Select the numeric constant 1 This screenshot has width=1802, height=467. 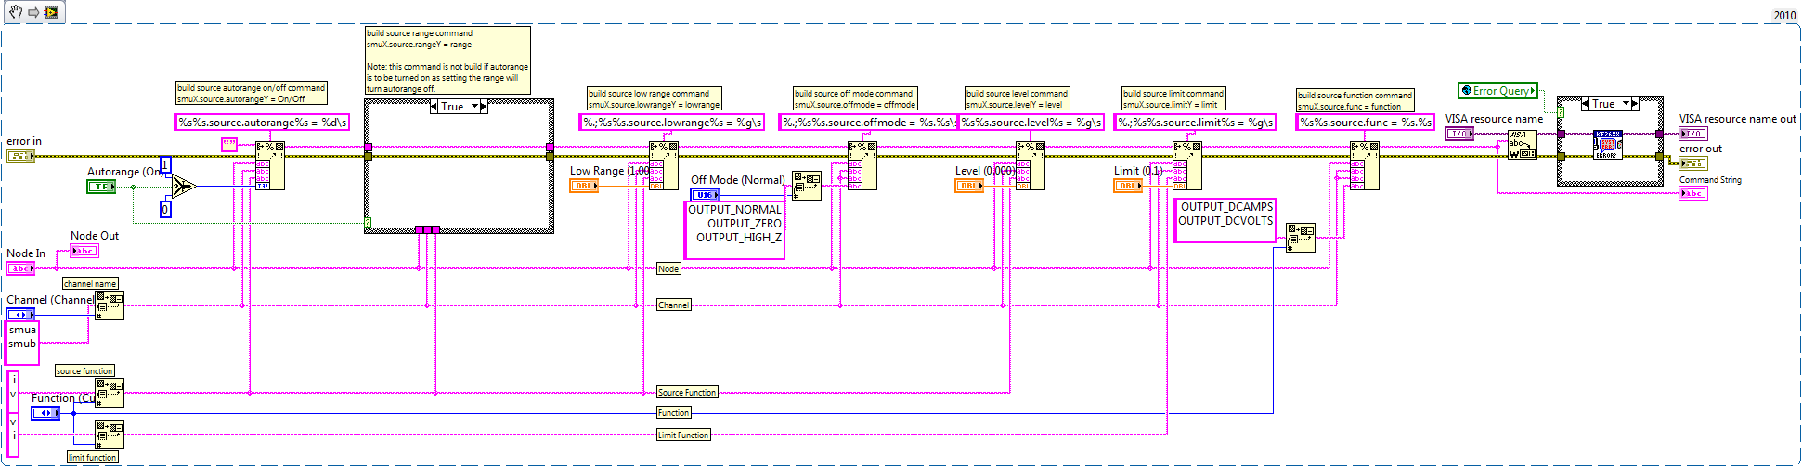pos(165,165)
